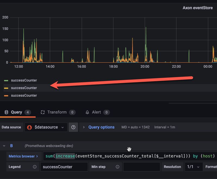
Task: Toggle the green successCounter series visibility
Action: pyautogui.click(x=24, y=80)
